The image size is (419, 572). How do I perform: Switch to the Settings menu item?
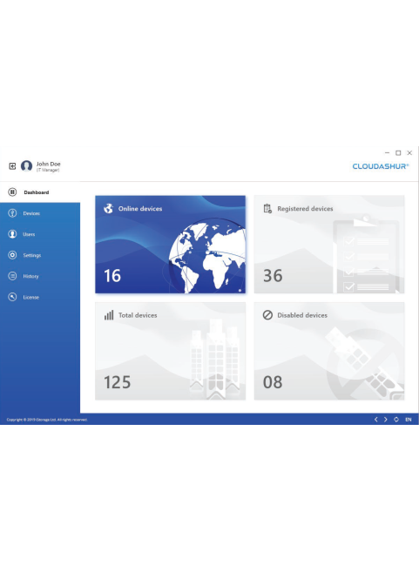40,255
